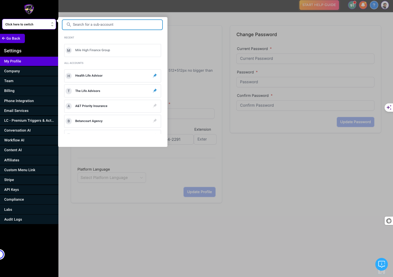Open the AI sparkle assistant widget
This screenshot has height=277, width=393.
[389, 107]
